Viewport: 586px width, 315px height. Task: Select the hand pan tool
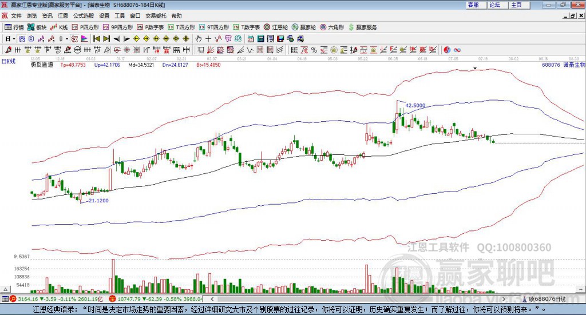point(199,39)
